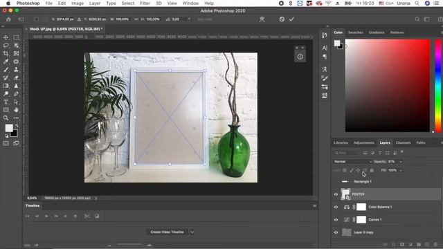Click Create Video Timeline button
Screen dimensions: 443x249
coord(167,232)
